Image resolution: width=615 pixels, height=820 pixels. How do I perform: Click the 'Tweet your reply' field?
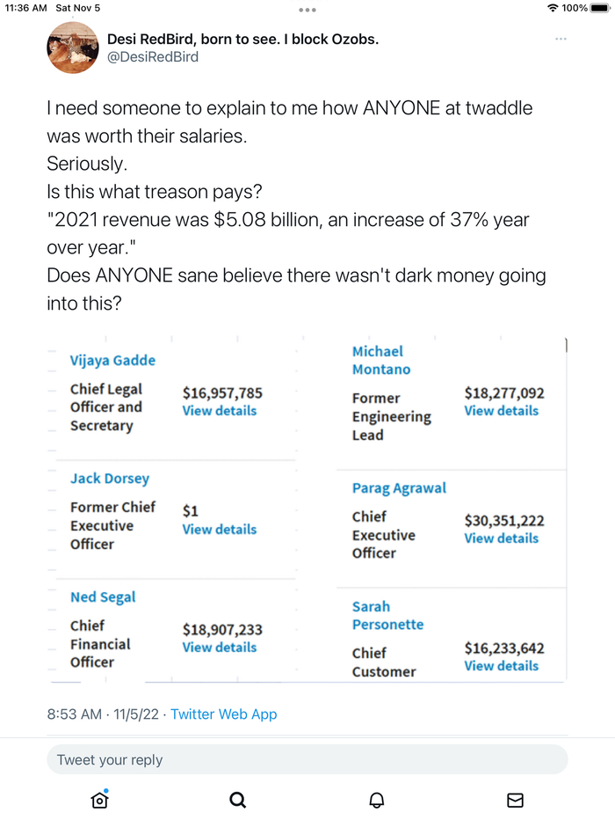(307, 759)
